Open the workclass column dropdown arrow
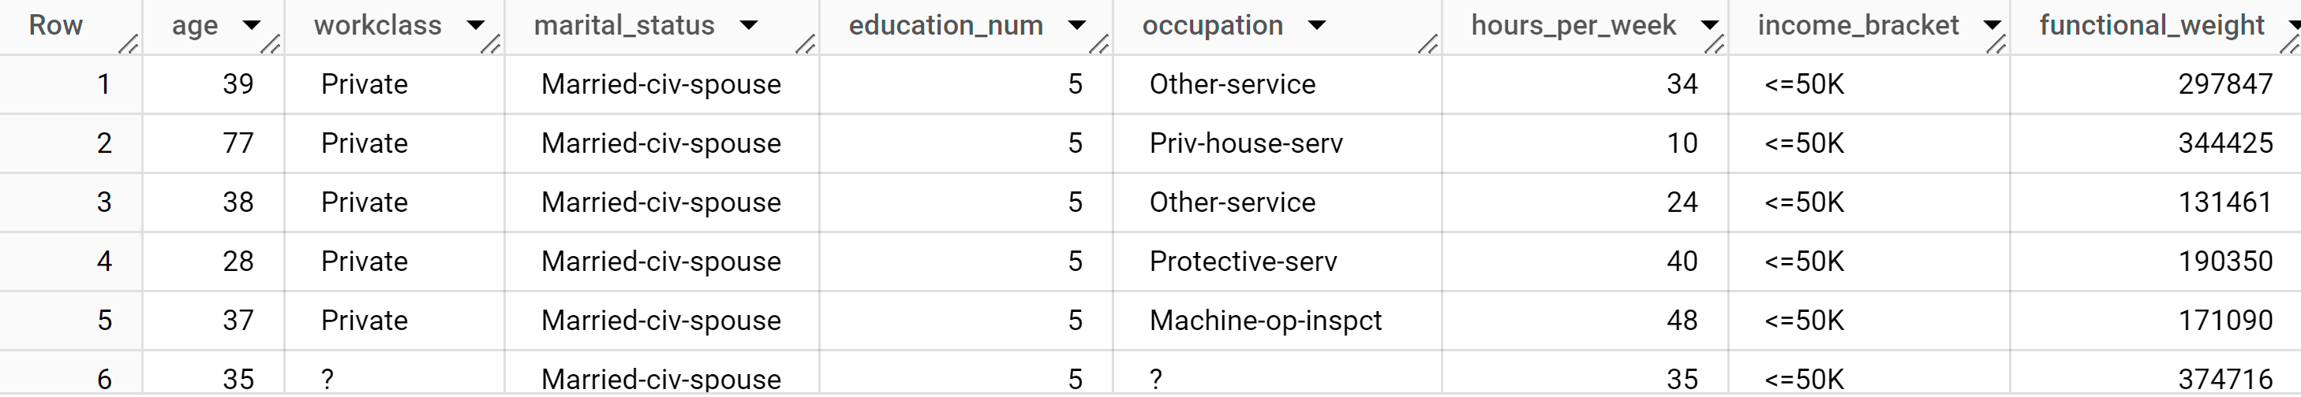The width and height of the screenshot is (2301, 397). coord(475,25)
